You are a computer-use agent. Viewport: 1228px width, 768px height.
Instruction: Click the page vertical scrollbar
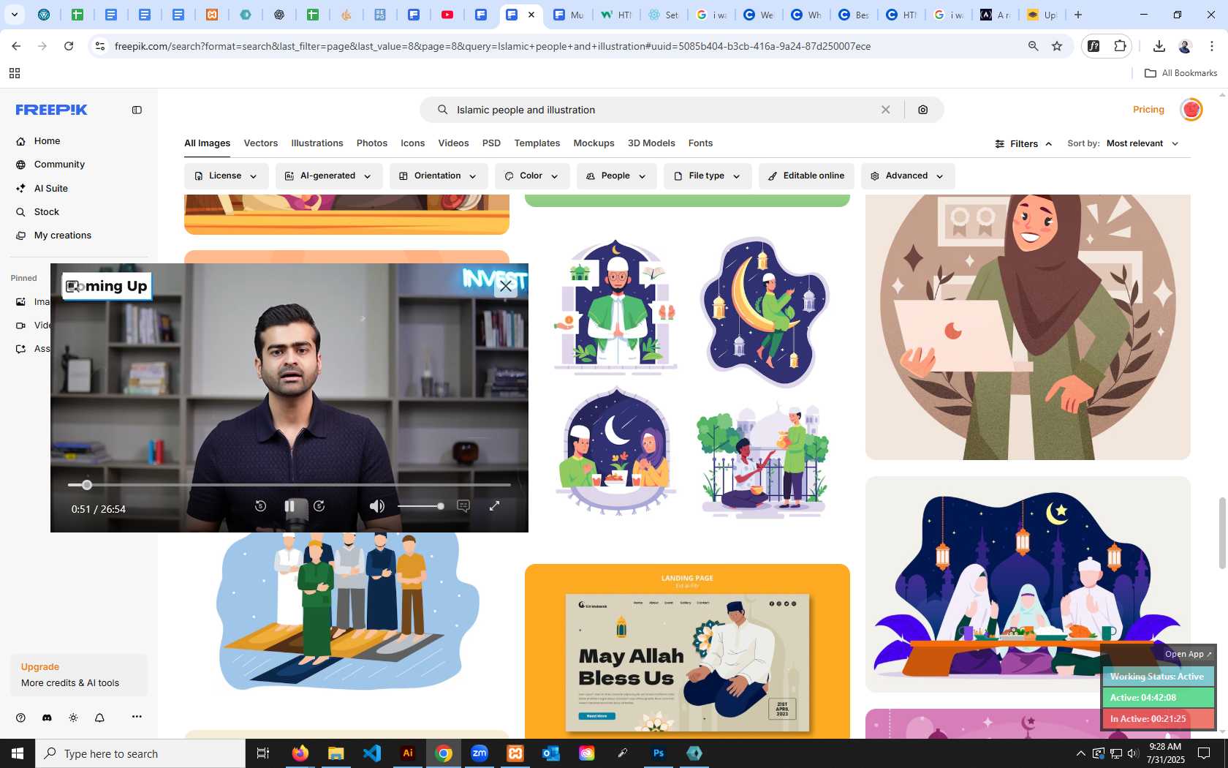(x=1221, y=532)
